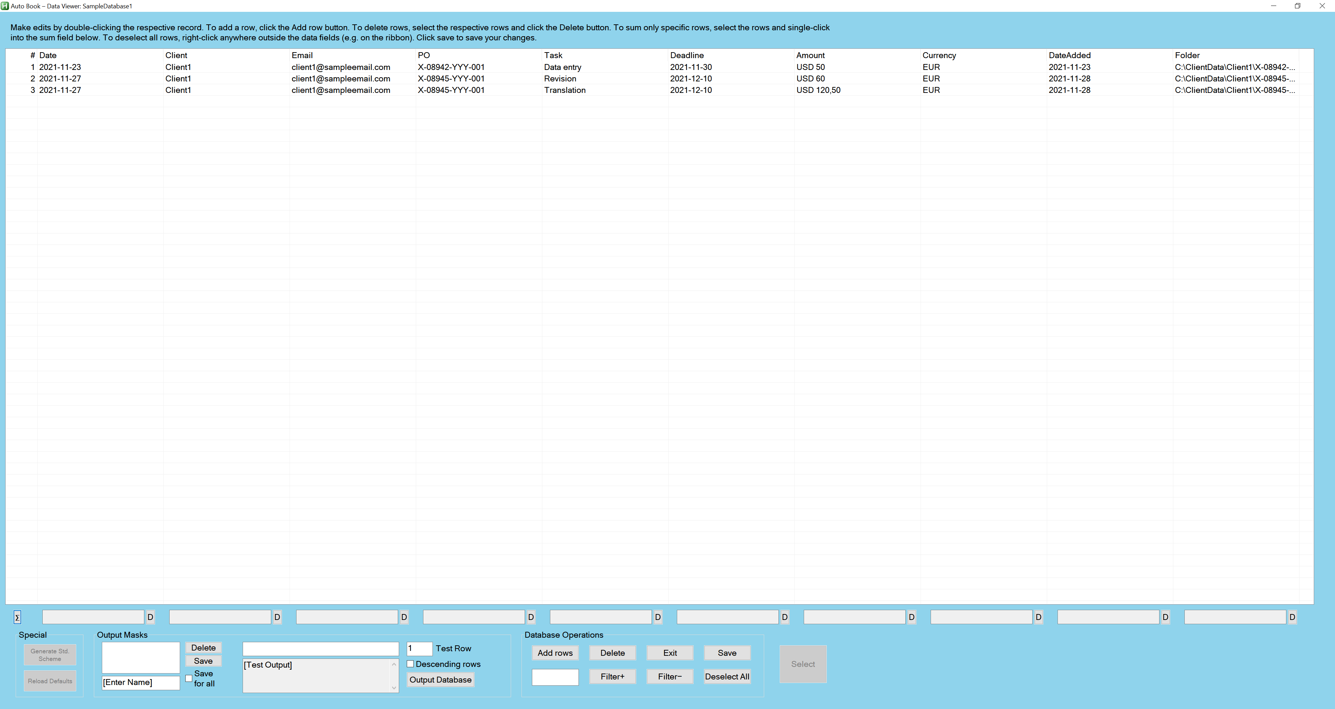Click Deselect All button
This screenshot has width=1335, height=709.
click(727, 677)
